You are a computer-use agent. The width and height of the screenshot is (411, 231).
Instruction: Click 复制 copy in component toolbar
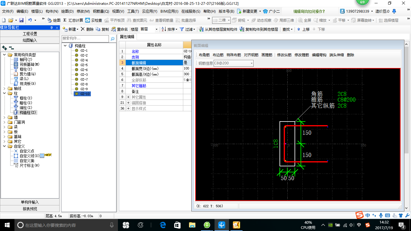click(102, 29)
